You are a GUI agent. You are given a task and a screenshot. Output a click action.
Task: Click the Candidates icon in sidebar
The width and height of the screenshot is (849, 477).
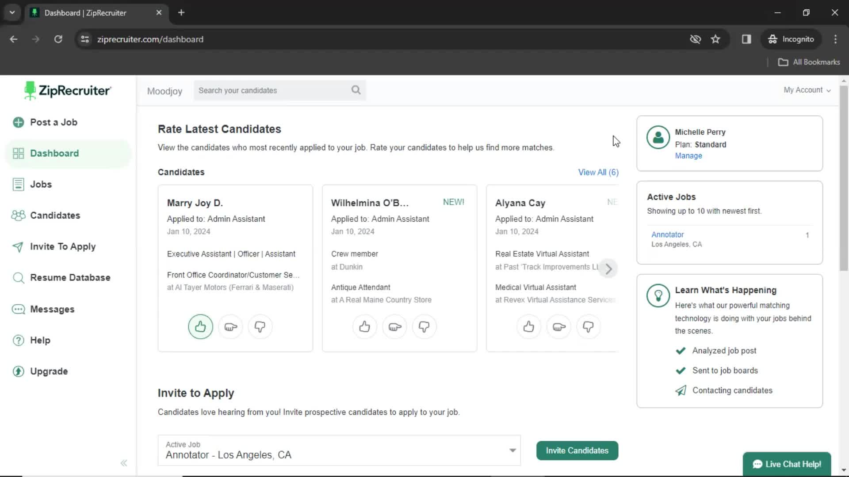coord(18,215)
